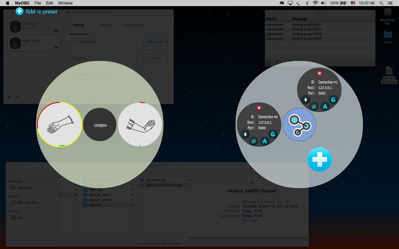Toggle the G data icon on Connection #1

click(333, 100)
